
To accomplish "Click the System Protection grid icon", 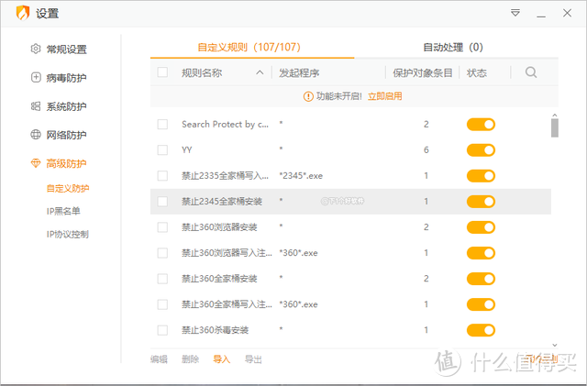I will (x=36, y=106).
